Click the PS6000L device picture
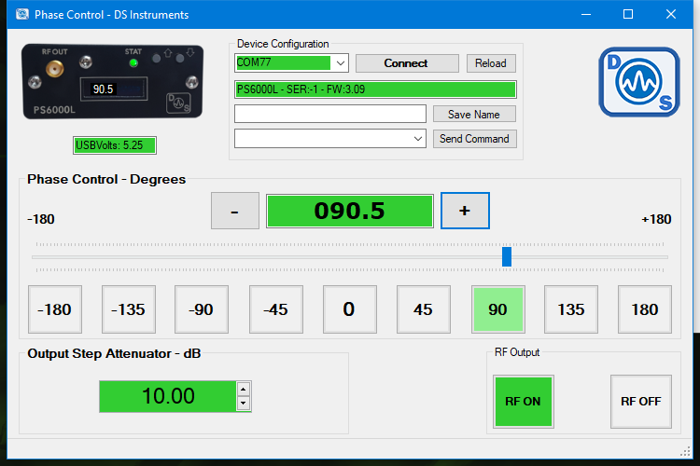Image resolution: width=700 pixels, height=466 pixels. click(113, 82)
